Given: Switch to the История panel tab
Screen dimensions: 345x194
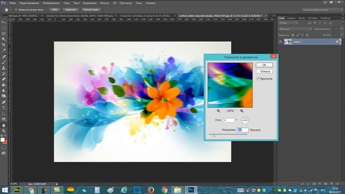Looking at the screenshot, I should point(313,18).
